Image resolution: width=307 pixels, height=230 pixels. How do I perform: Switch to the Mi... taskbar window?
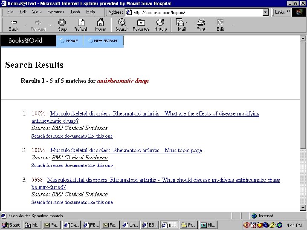pyautogui.click(x=209, y=225)
